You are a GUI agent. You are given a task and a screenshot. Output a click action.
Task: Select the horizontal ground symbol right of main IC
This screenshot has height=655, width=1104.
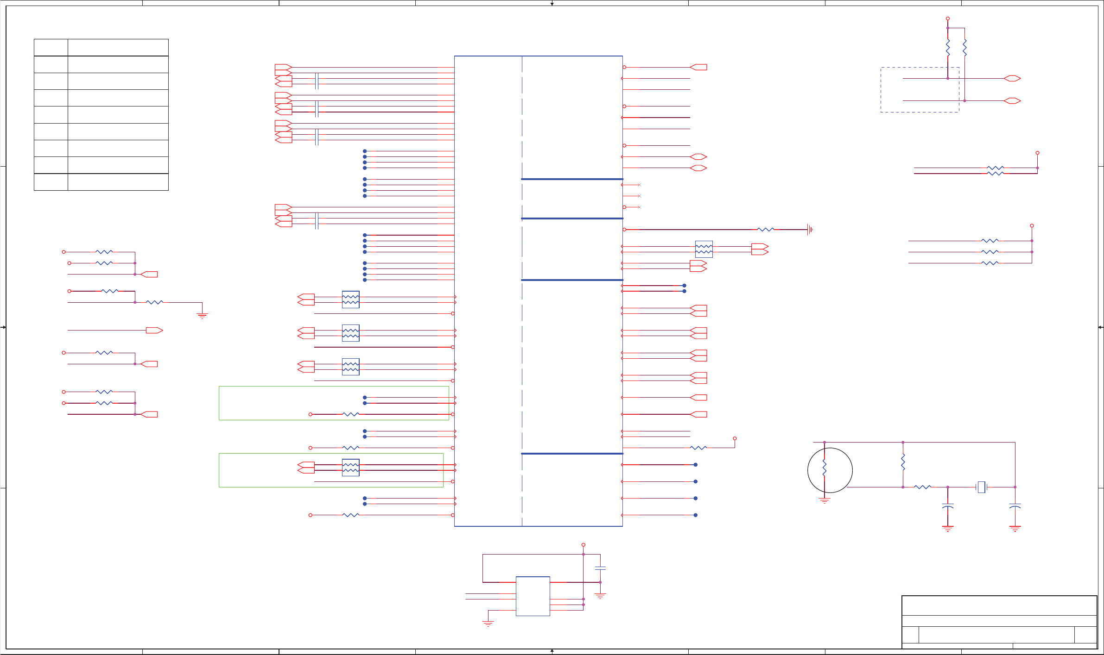pos(809,230)
